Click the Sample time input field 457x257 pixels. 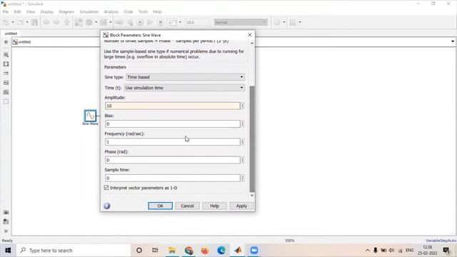coord(173,178)
